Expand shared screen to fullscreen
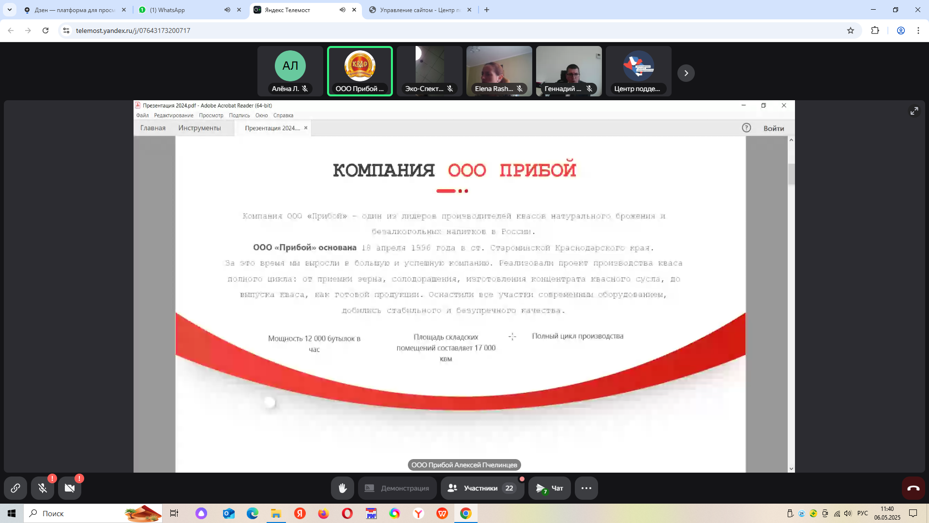This screenshot has width=929, height=523. pos(914,111)
